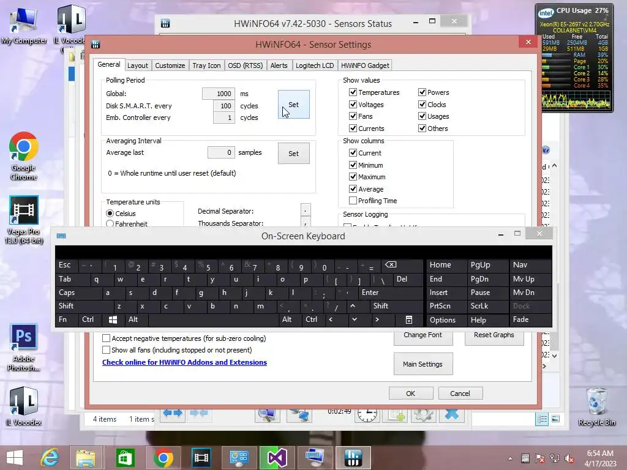The image size is (627, 470).
Task: Switch to details view icon in Explorer status bar
Action: click(542, 419)
